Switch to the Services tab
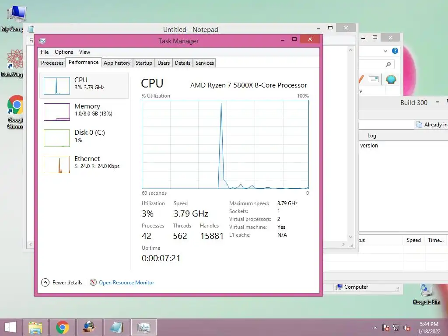The width and height of the screenshot is (448, 336). pos(205,63)
